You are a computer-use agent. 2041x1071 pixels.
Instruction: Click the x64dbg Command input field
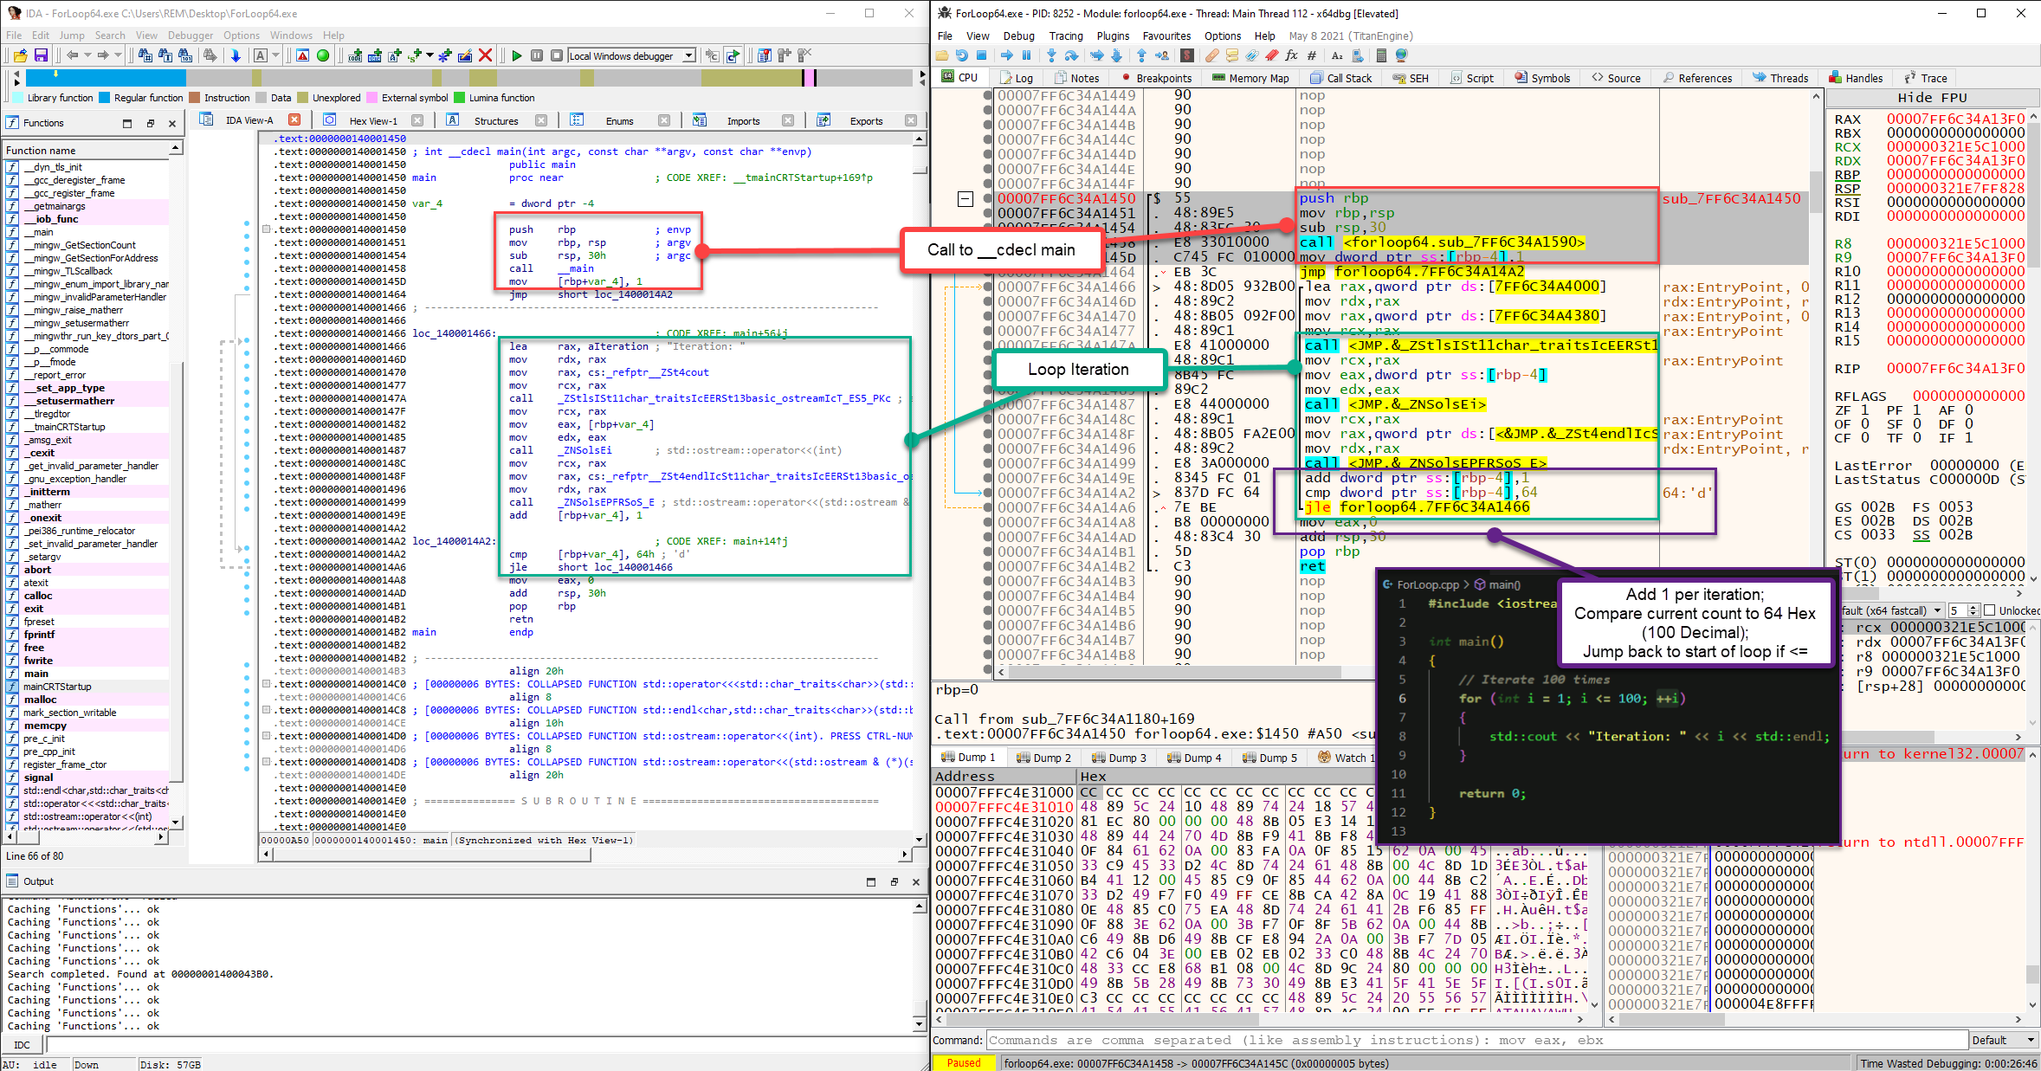pos(1477,1040)
